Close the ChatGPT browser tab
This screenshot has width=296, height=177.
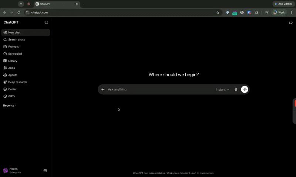point(77,4)
